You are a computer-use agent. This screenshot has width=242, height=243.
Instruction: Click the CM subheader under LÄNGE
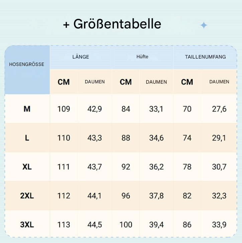coord(64,82)
